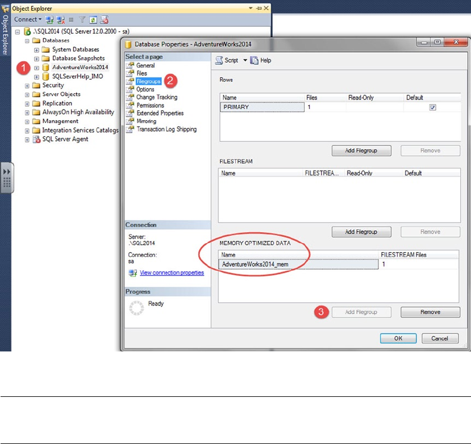Expand the Database Snapshots folder

coord(36,58)
